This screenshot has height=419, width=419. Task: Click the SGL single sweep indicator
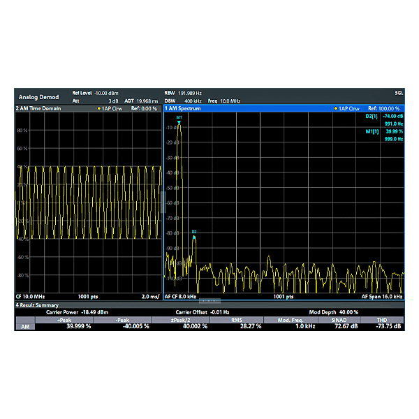click(399, 93)
